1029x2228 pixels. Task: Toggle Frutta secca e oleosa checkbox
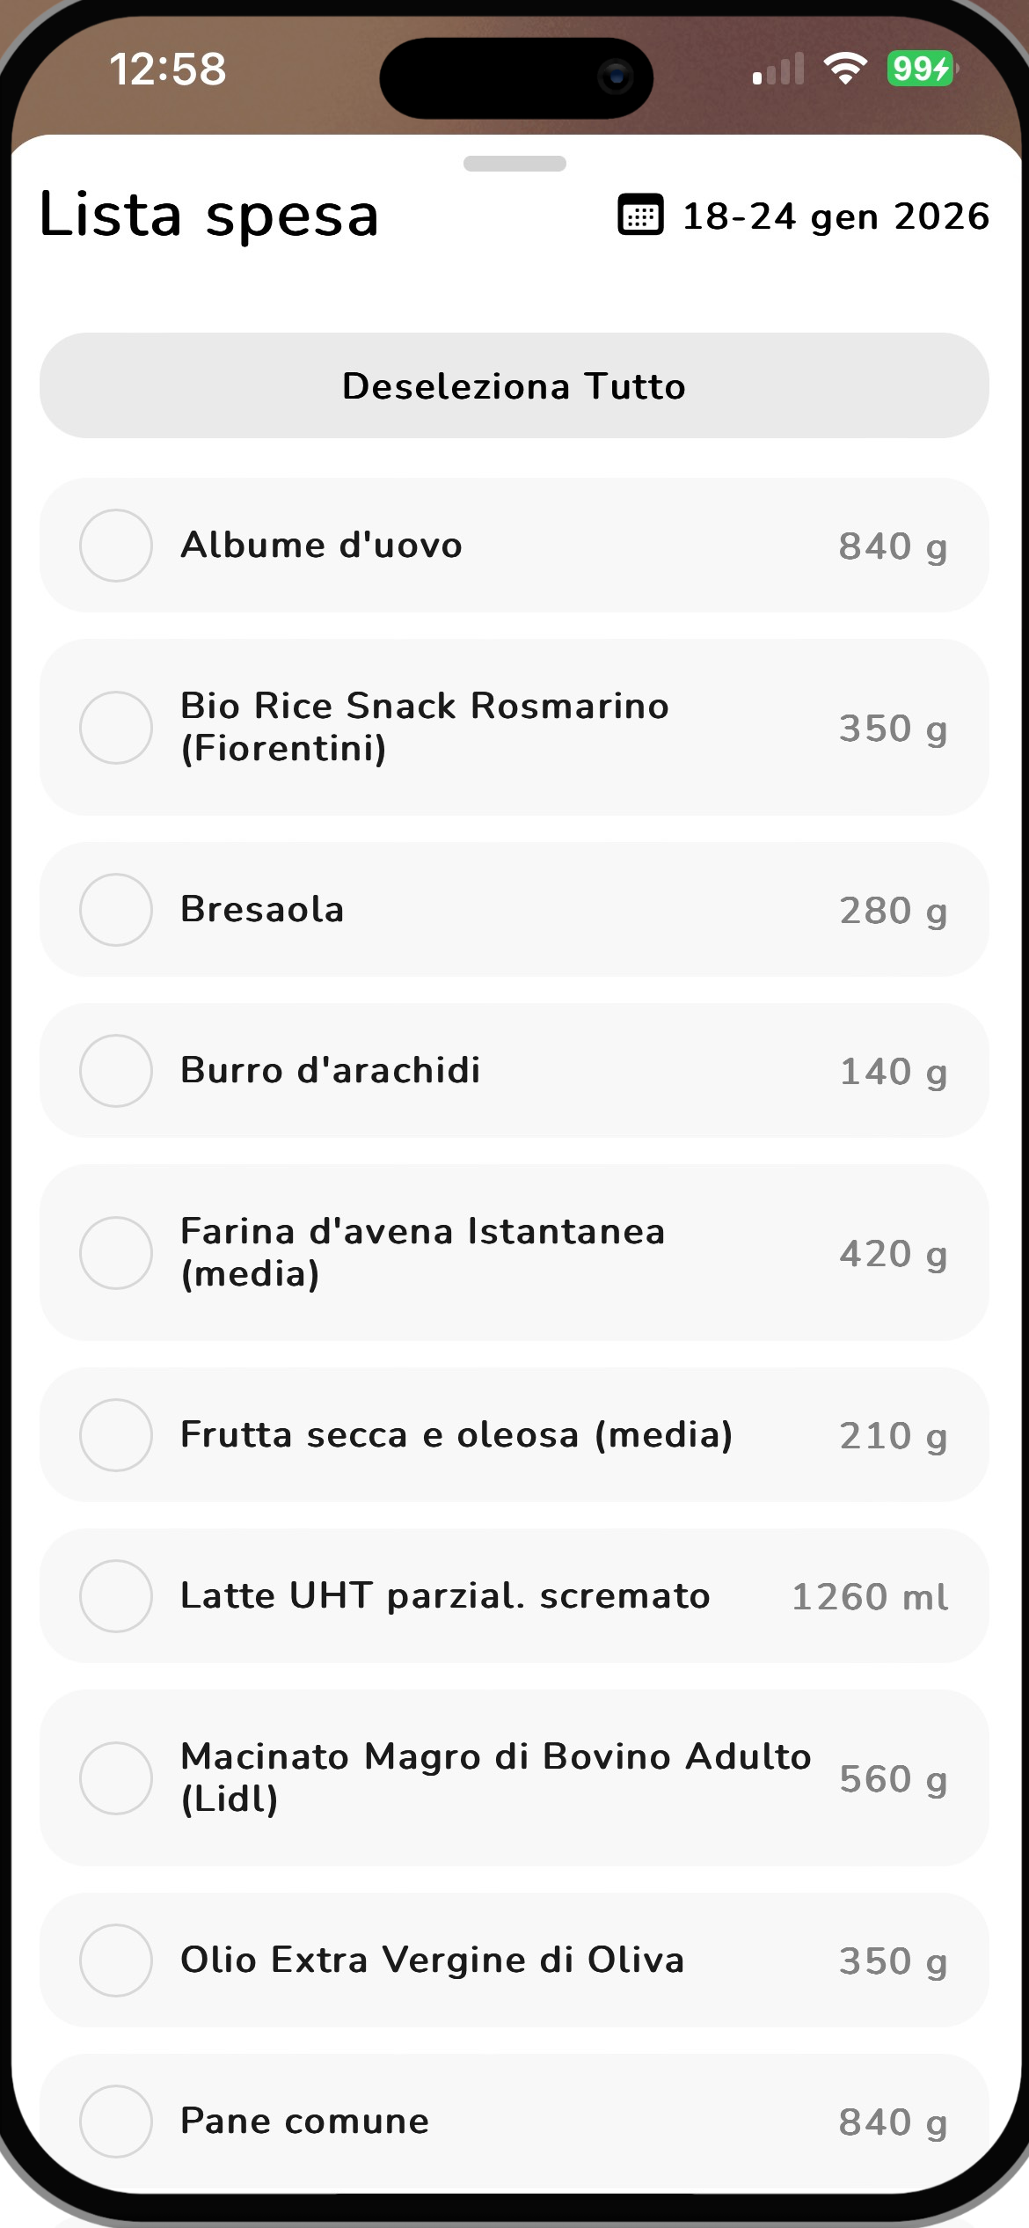[x=116, y=1435]
